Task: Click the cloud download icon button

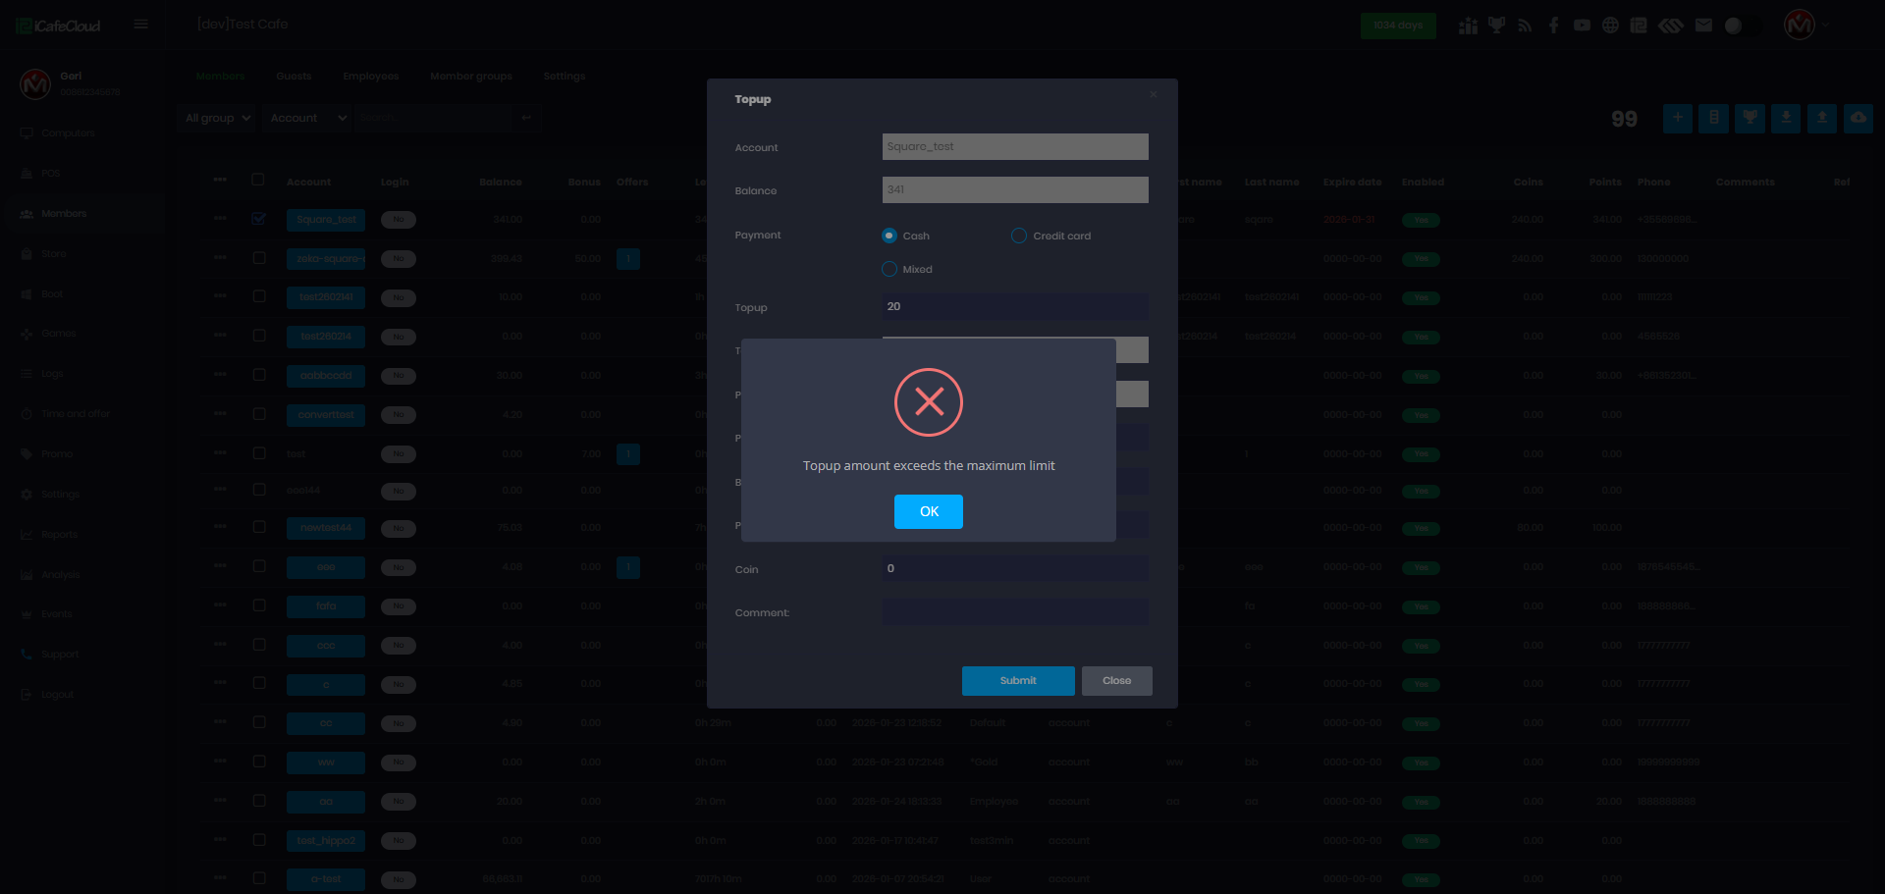Action: [x=1858, y=118]
